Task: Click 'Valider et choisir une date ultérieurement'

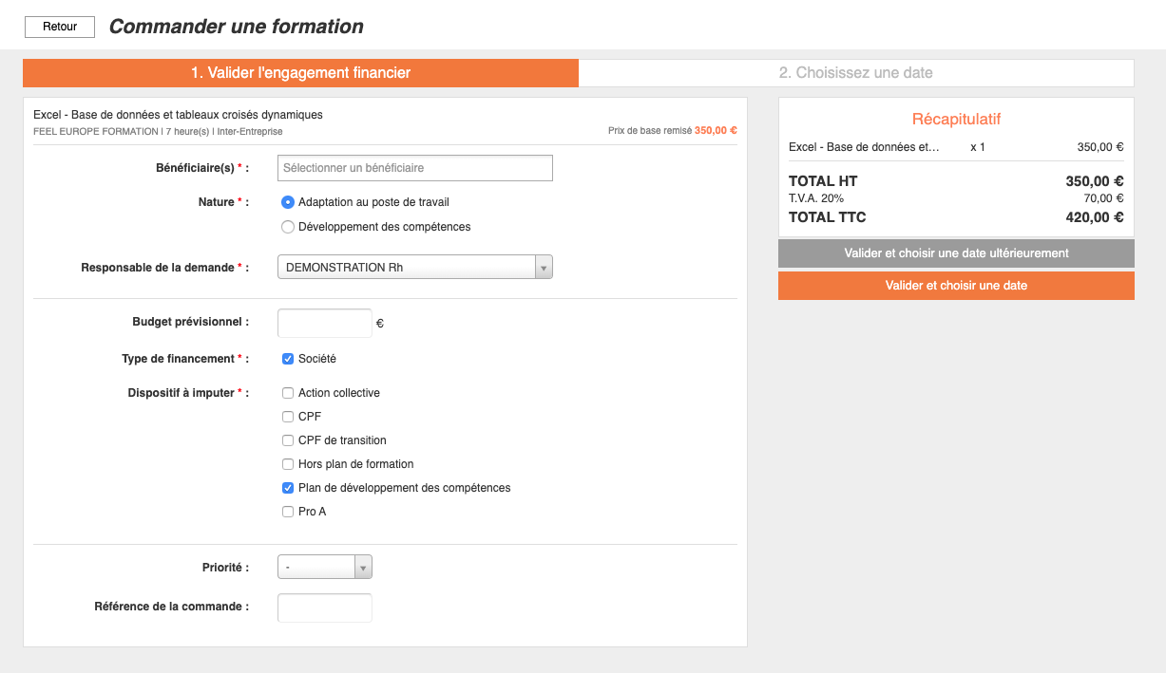Action: tap(956, 253)
